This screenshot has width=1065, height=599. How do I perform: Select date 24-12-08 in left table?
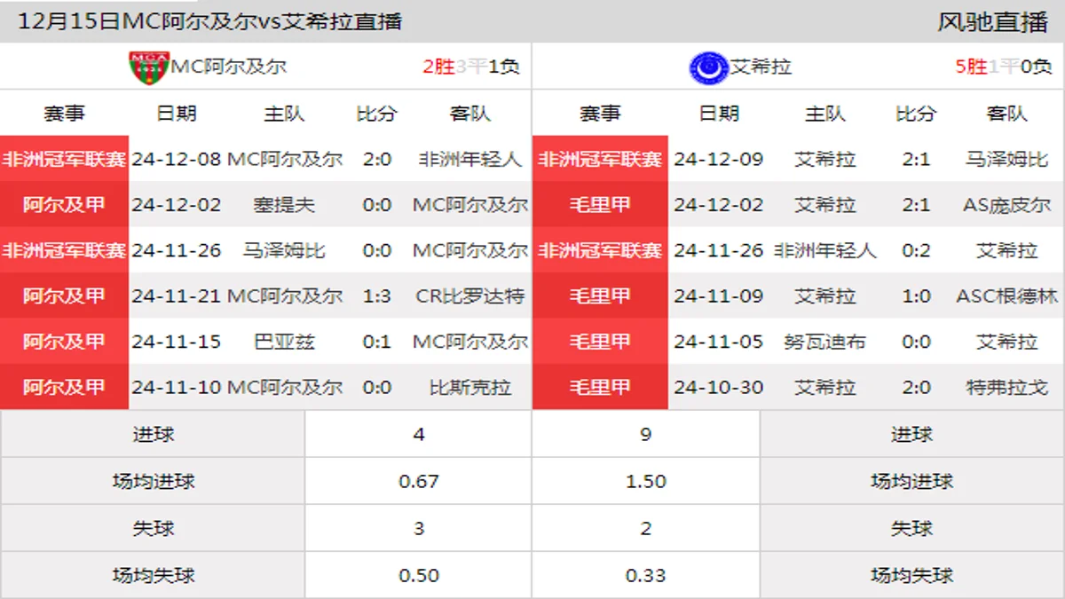177,160
